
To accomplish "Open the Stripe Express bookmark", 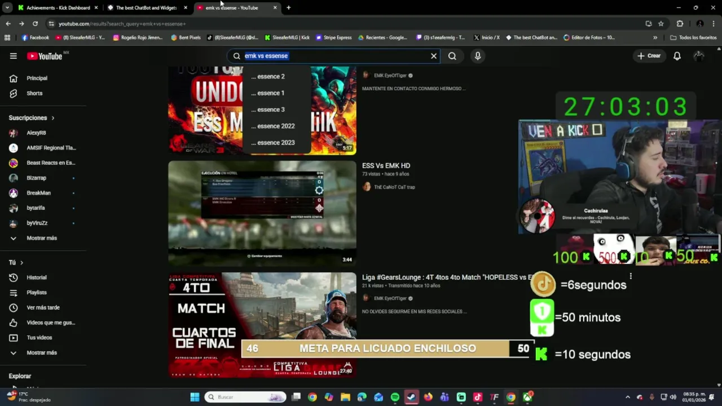I will pos(333,38).
